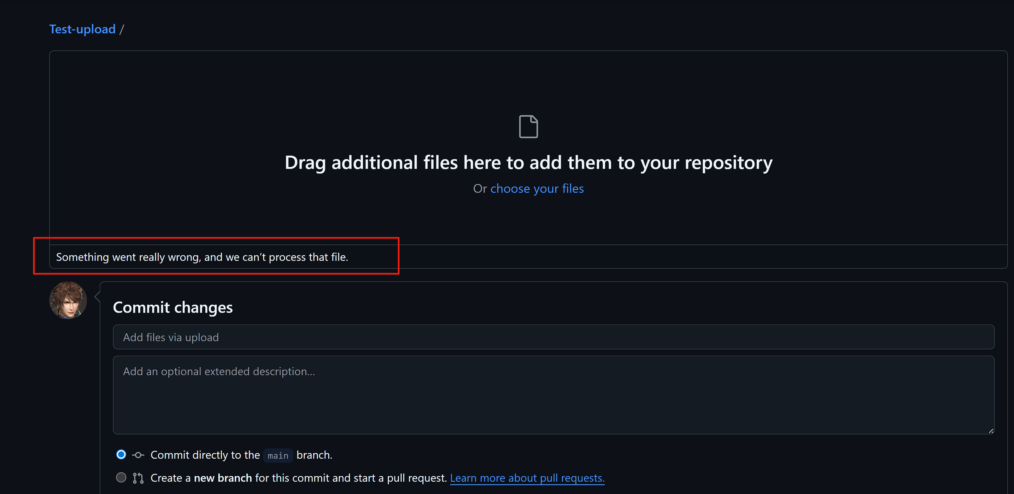Open the Test-upload repository link
Viewport: 1014px width, 494px height.
pos(82,29)
